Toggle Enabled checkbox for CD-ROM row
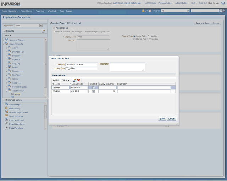227x181 pixels. pyautogui.click(x=93, y=91)
